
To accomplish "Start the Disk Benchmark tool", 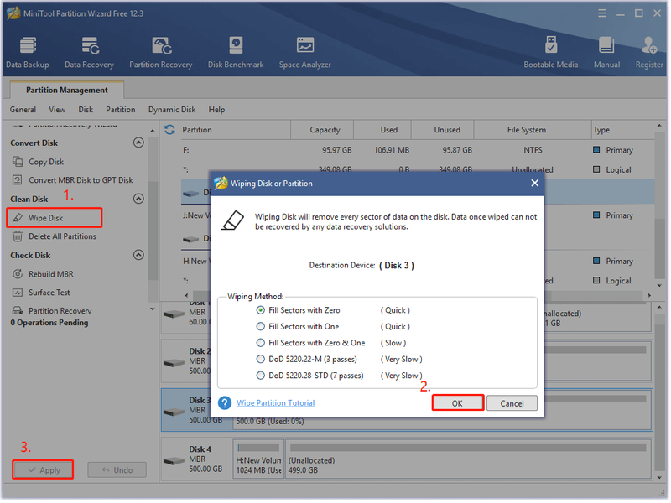I will point(236,53).
